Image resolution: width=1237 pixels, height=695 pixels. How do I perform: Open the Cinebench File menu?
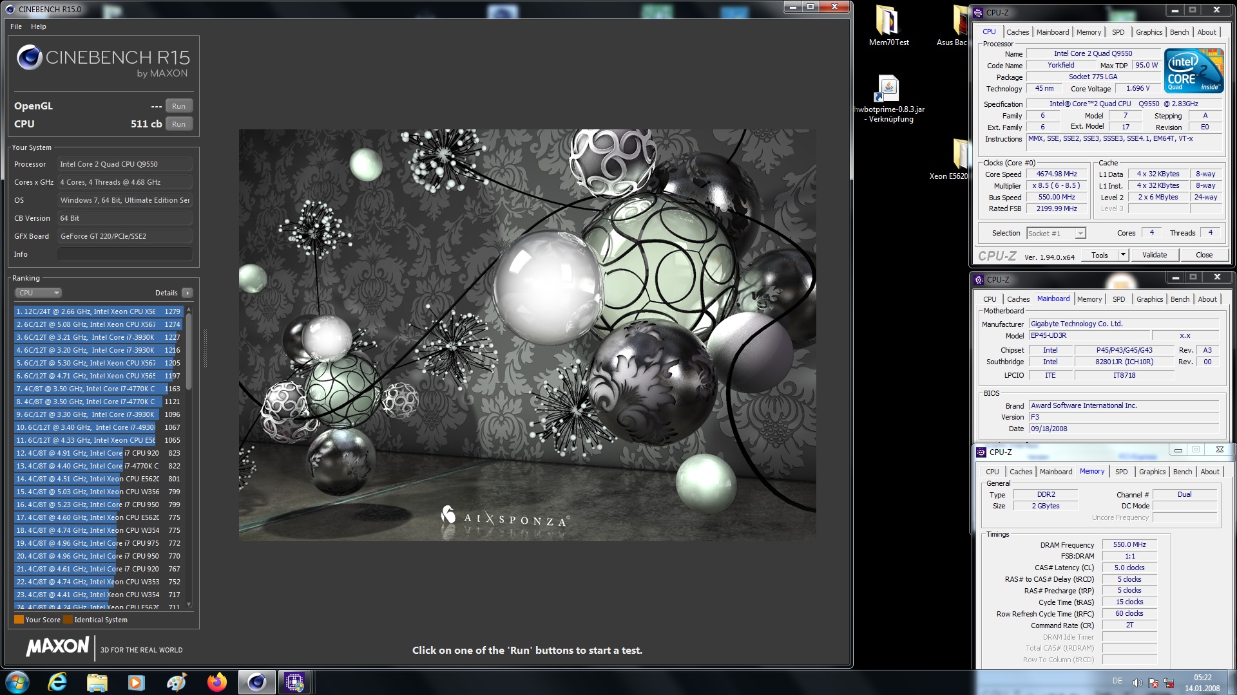16,26
